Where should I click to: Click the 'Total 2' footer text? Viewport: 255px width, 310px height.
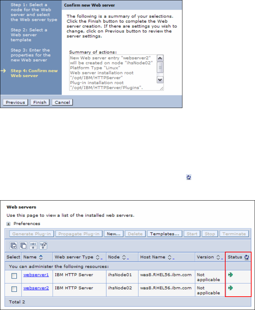[17, 302]
